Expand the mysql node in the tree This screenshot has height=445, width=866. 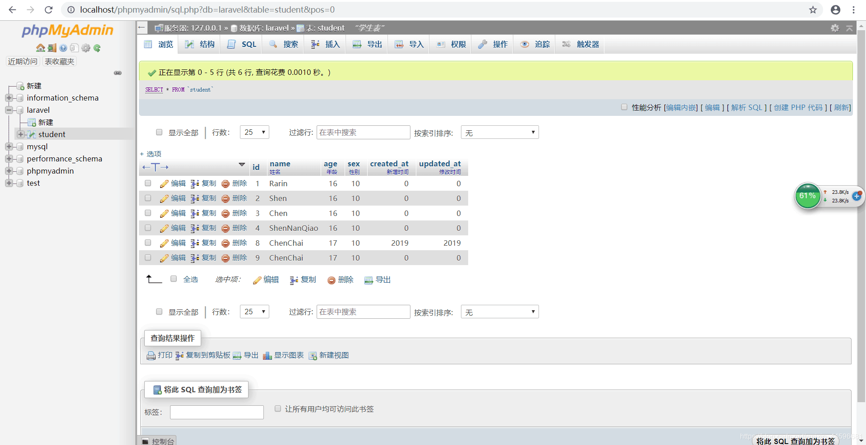10,147
